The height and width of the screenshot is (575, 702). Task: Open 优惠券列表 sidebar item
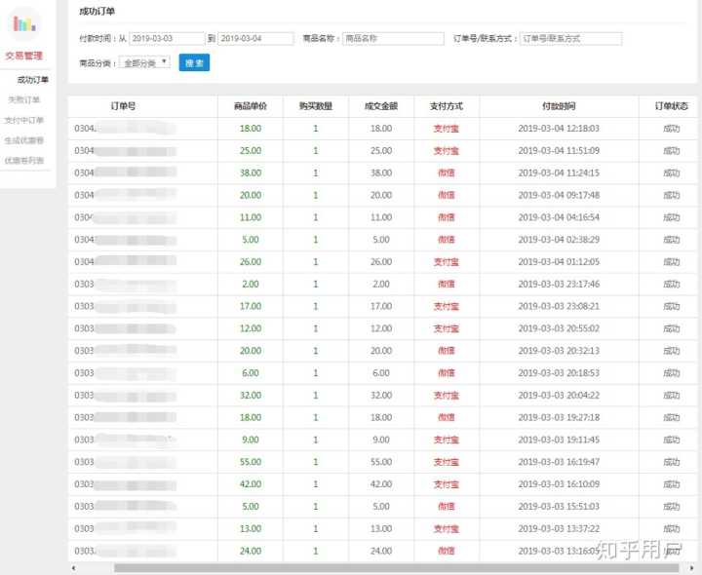tap(23, 161)
